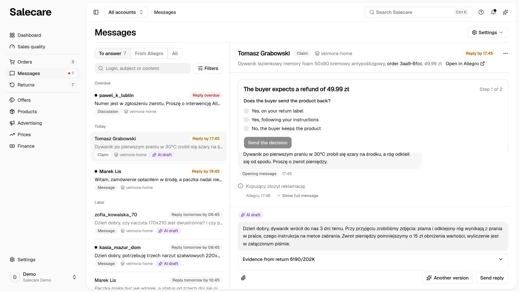519x292 pixels.
Task: Open Prices in the sidebar
Action: point(43,135)
